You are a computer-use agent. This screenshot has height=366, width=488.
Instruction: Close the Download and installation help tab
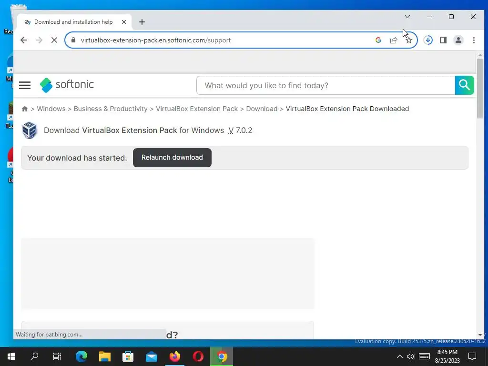124,22
